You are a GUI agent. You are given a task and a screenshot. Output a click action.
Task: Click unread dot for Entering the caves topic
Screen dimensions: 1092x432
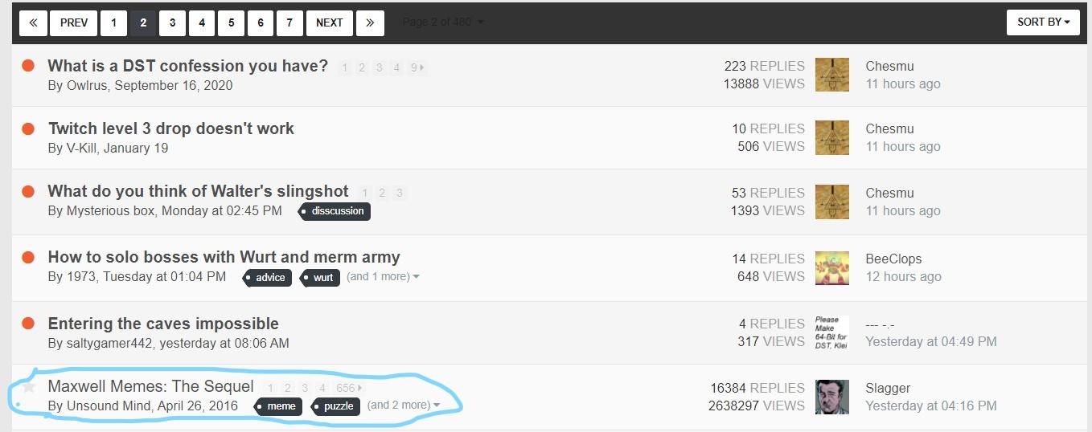[x=28, y=324]
